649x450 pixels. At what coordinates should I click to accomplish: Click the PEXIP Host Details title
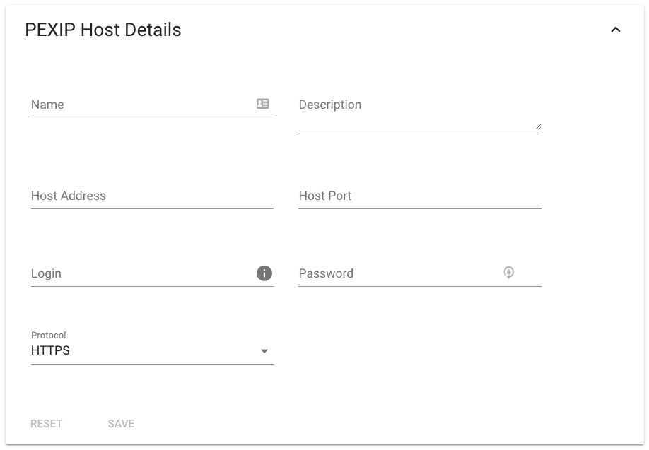click(103, 30)
